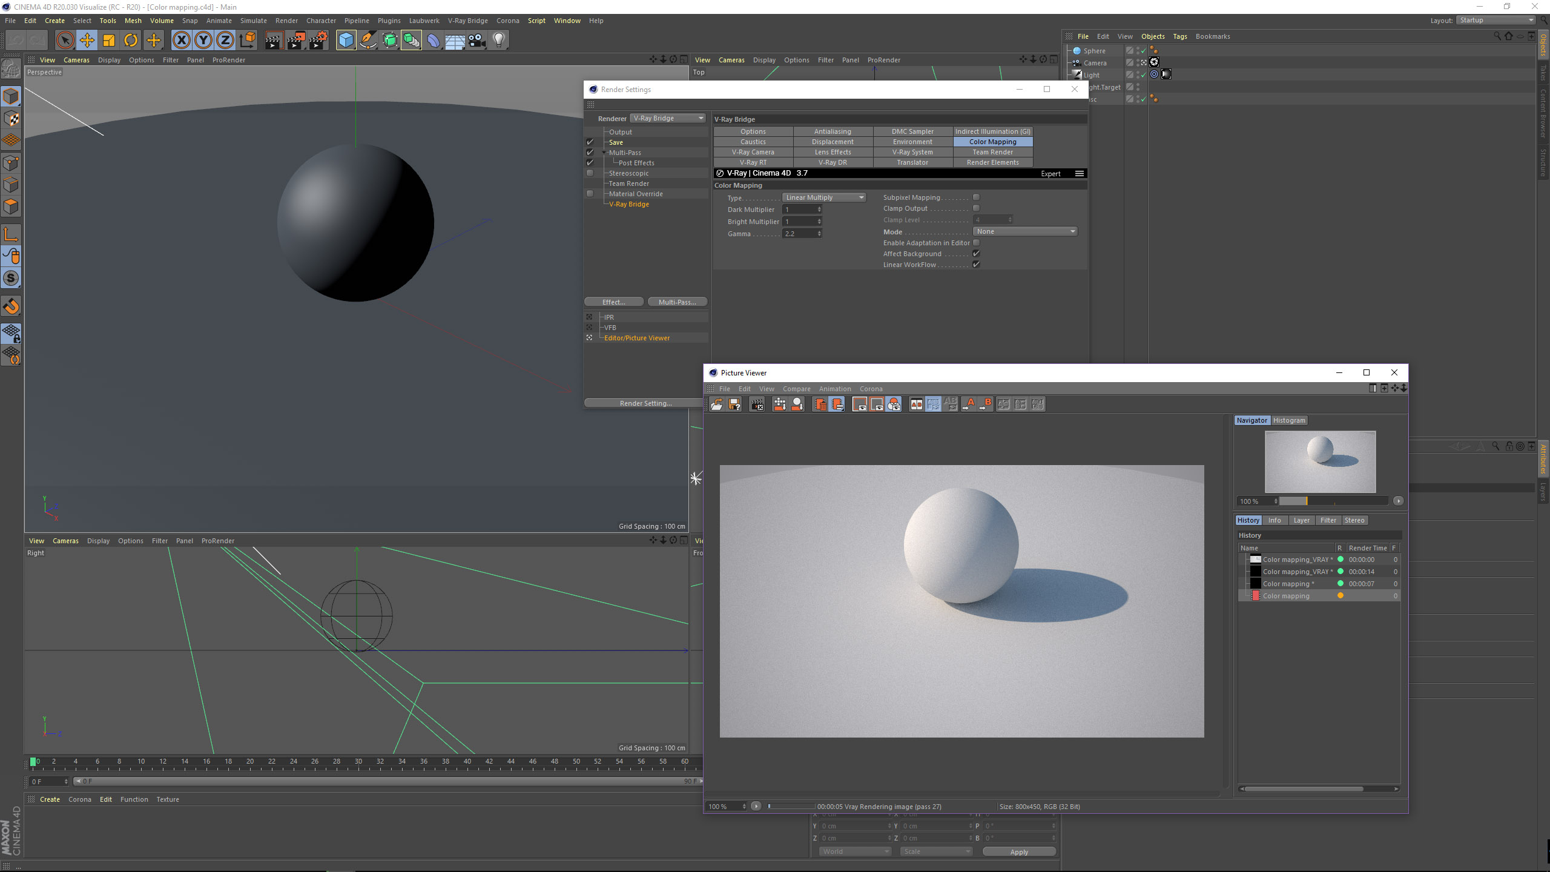Toggle X-axis lock icon
The height and width of the screenshot is (872, 1550).
click(x=181, y=41)
